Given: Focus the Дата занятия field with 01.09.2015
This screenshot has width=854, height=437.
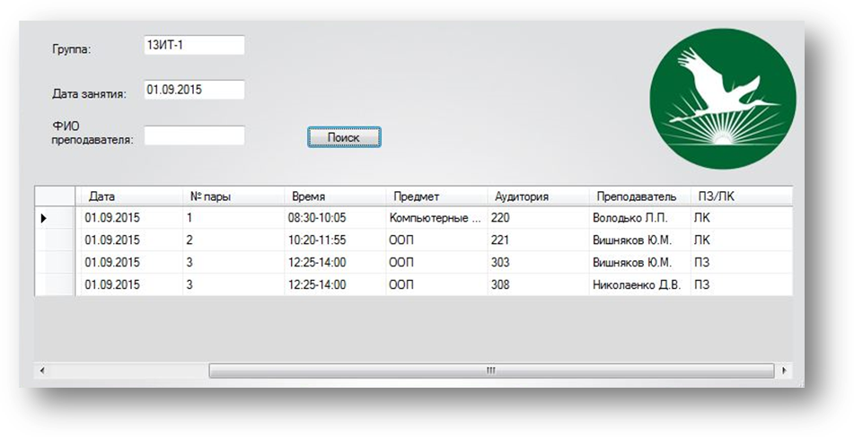Looking at the screenshot, I should click(194, 90).
